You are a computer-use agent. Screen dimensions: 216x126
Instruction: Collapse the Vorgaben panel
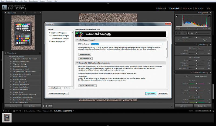5,53
